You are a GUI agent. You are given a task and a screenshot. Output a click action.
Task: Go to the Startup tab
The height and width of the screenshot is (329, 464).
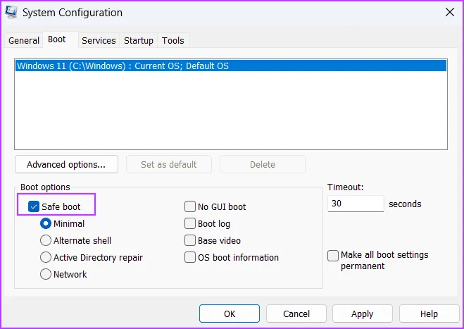click(139, 41)
